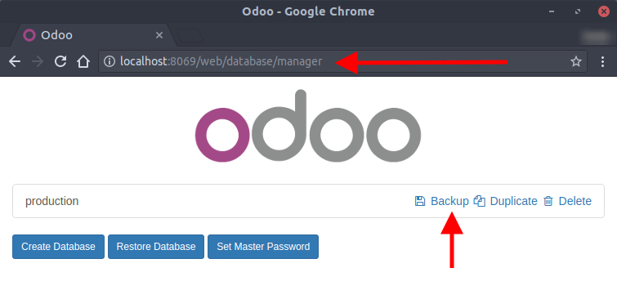Screen dimensions: 617x308
Task: Click the forward navigation arrow
Action: click(38, 61)
